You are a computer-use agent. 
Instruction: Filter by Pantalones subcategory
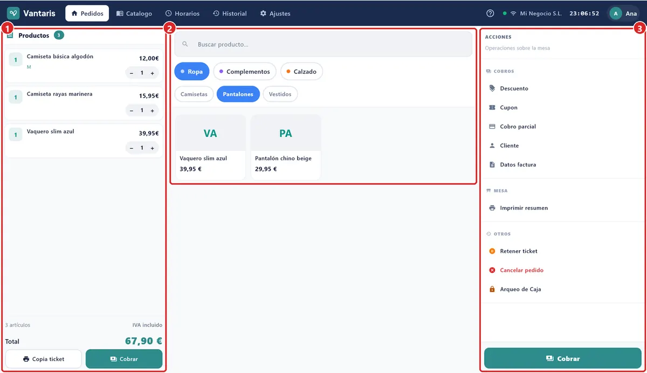tap(238, 94)
